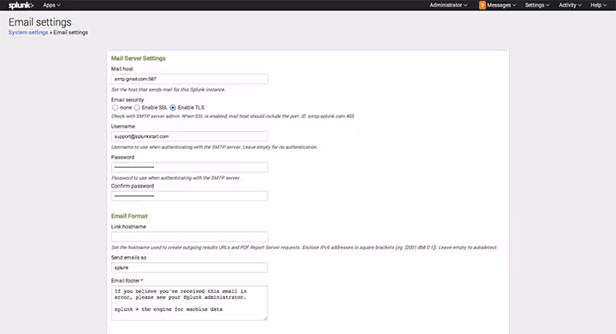Click the Send emails as field
The width and height of the screenshot is (616, 334).
coord(189,267)
